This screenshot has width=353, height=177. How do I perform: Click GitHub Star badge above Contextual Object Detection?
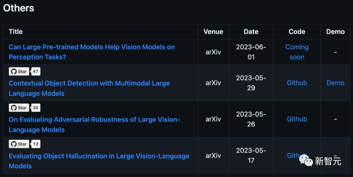pyautogui.click(x=19, y=71)
